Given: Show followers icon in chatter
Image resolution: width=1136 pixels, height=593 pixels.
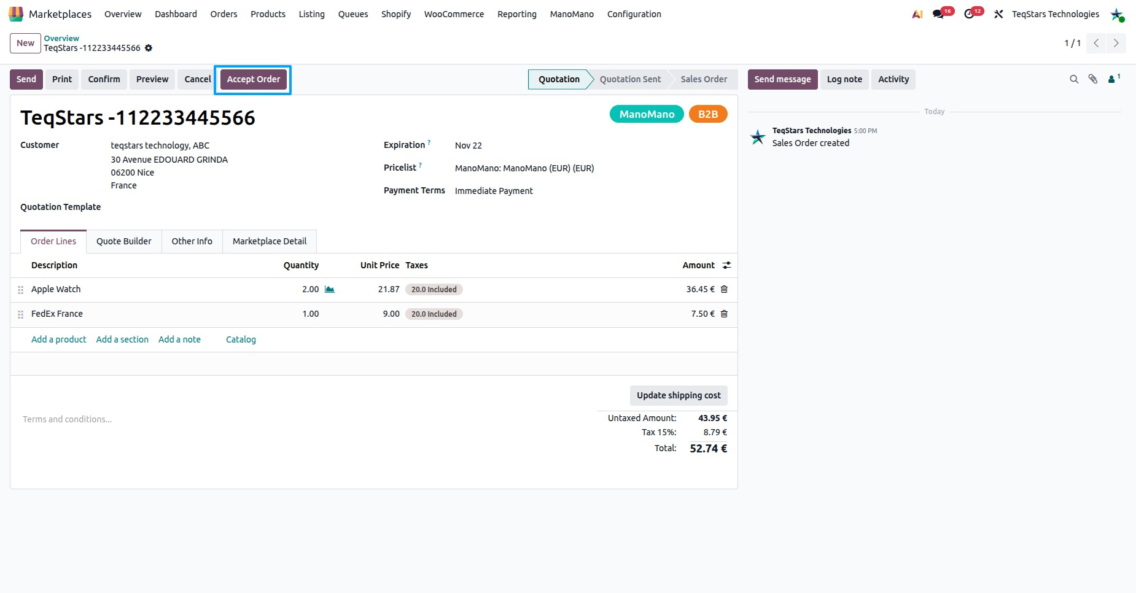Looking at the screenshot, I should point(1113,79).
